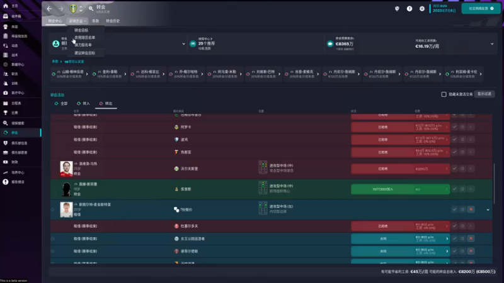Choose 转会目标 from the dropdown menu
The width and height of the screenshot is (504, 283).
coord(81,30)
